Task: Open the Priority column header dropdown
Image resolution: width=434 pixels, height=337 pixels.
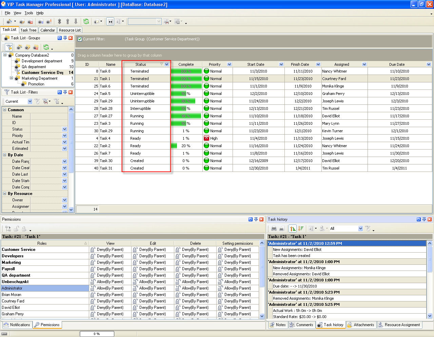Action: (x=230, y=64)
